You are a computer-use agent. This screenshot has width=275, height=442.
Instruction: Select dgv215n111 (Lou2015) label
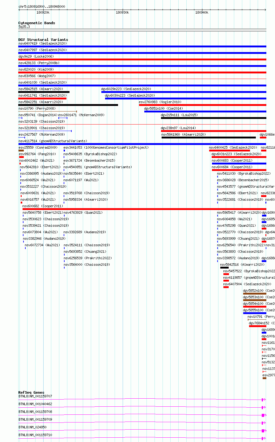point(179,115)
